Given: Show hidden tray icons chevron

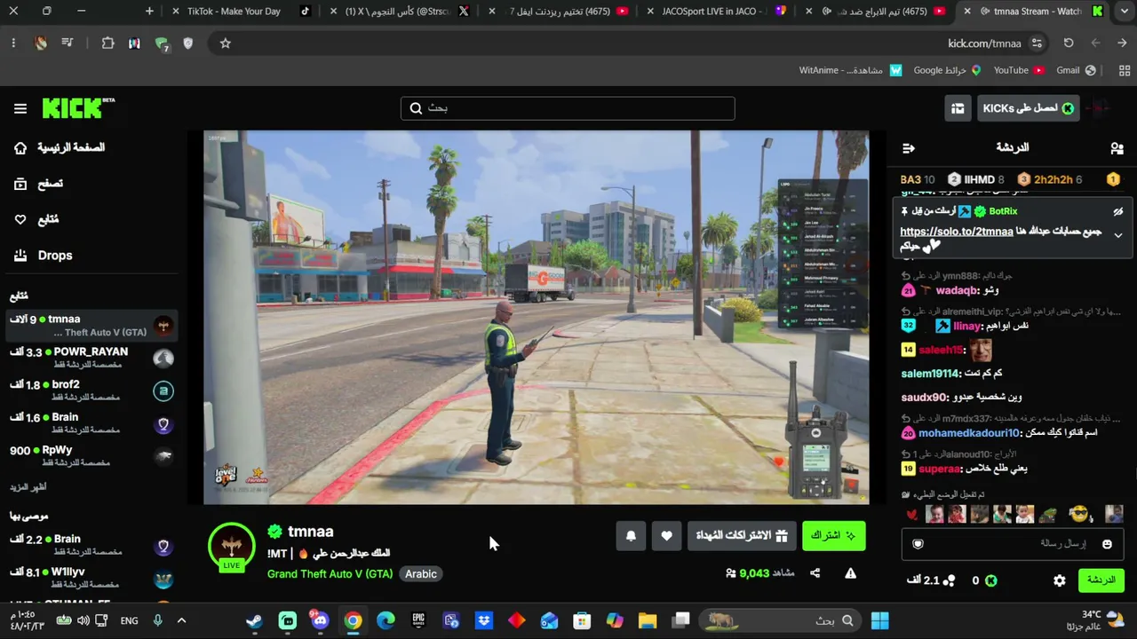Looking at the screenshot, I should coord(181,620).
